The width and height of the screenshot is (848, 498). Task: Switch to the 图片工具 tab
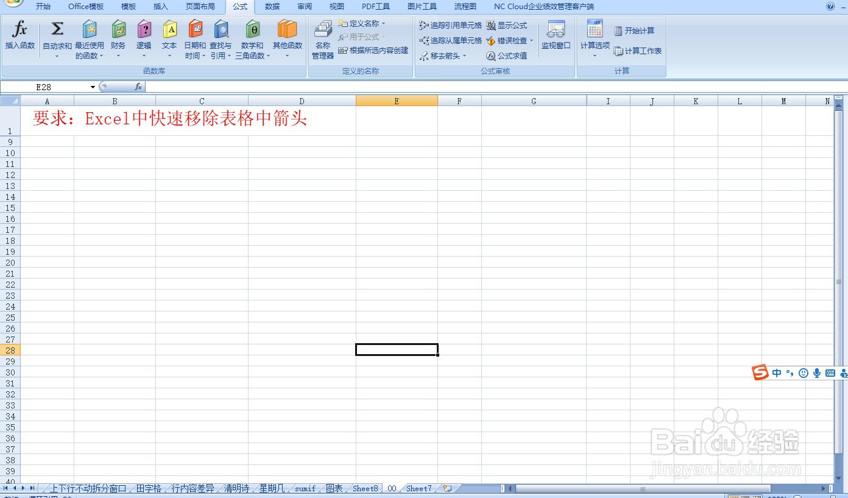pos(422,7)
